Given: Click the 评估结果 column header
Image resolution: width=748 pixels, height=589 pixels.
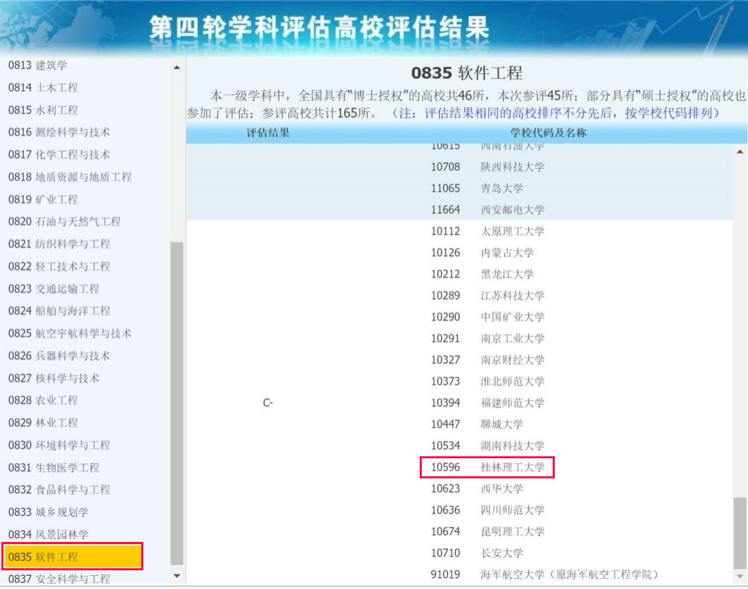Looking at the screenshot, I should click(x=267, y=133).
